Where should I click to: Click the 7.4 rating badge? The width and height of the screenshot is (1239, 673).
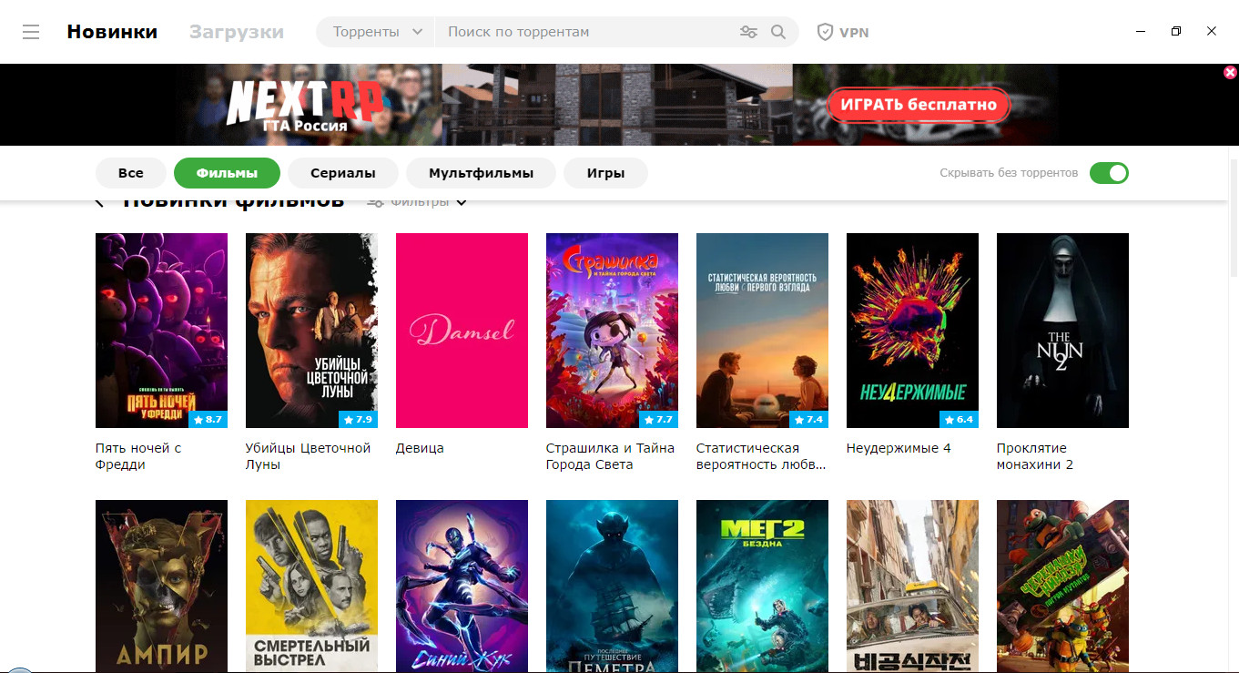coord(809,420)
